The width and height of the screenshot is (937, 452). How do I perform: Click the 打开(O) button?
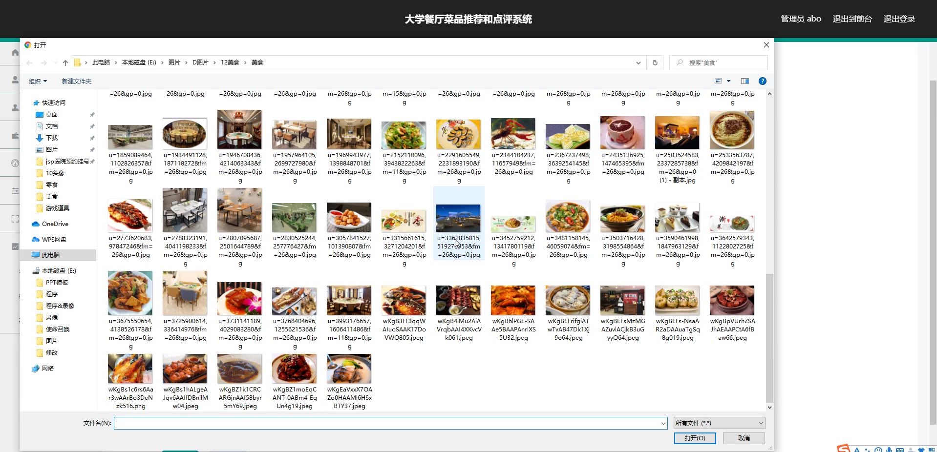point(695,438)
